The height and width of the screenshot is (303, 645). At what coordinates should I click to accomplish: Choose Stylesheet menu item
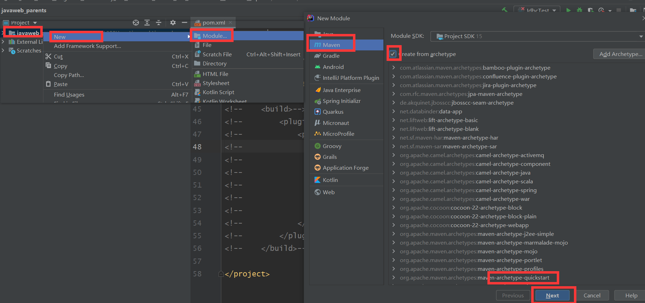point(248,83)
